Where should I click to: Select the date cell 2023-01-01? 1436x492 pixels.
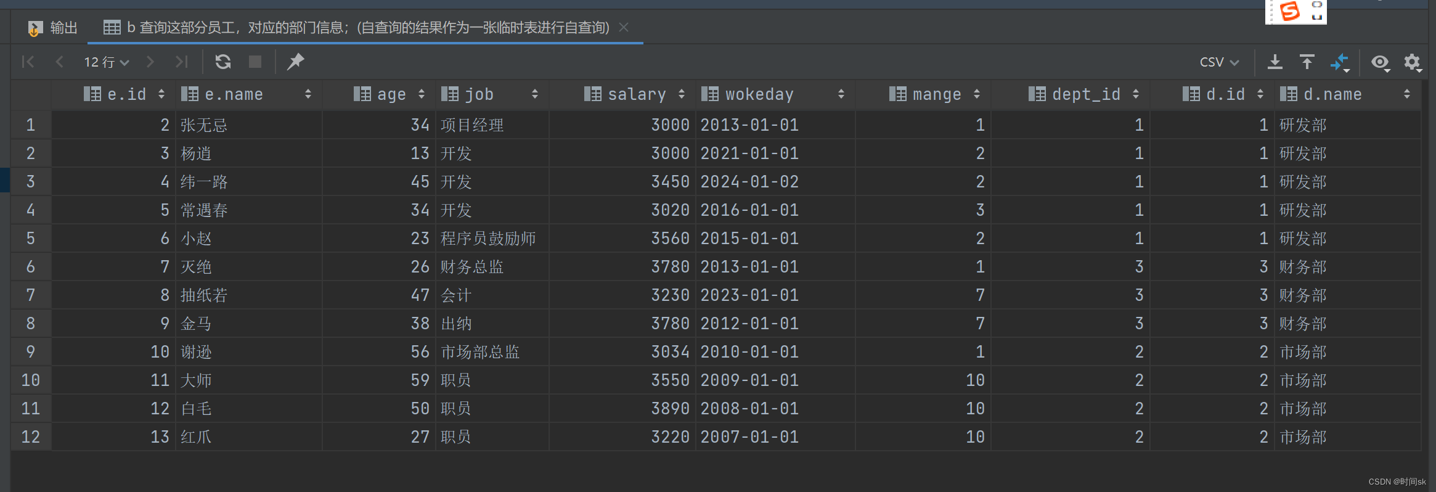[775, 295]
